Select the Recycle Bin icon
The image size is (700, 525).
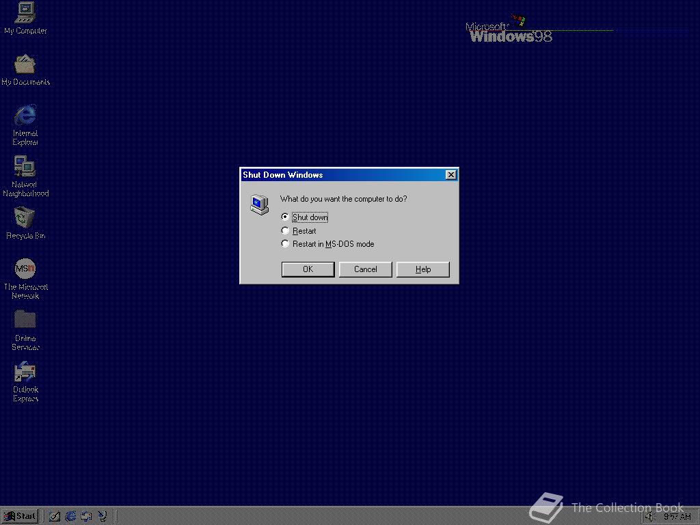[25, 224]
